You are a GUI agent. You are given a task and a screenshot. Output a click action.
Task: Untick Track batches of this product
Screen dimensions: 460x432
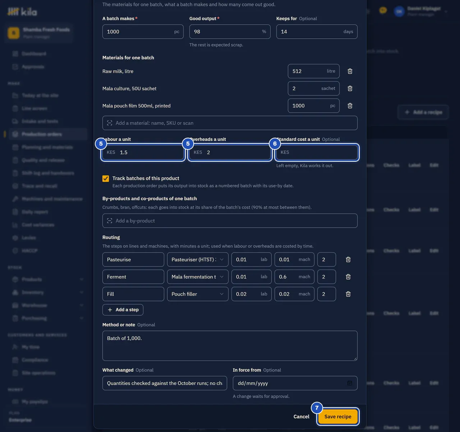[106, 179]
